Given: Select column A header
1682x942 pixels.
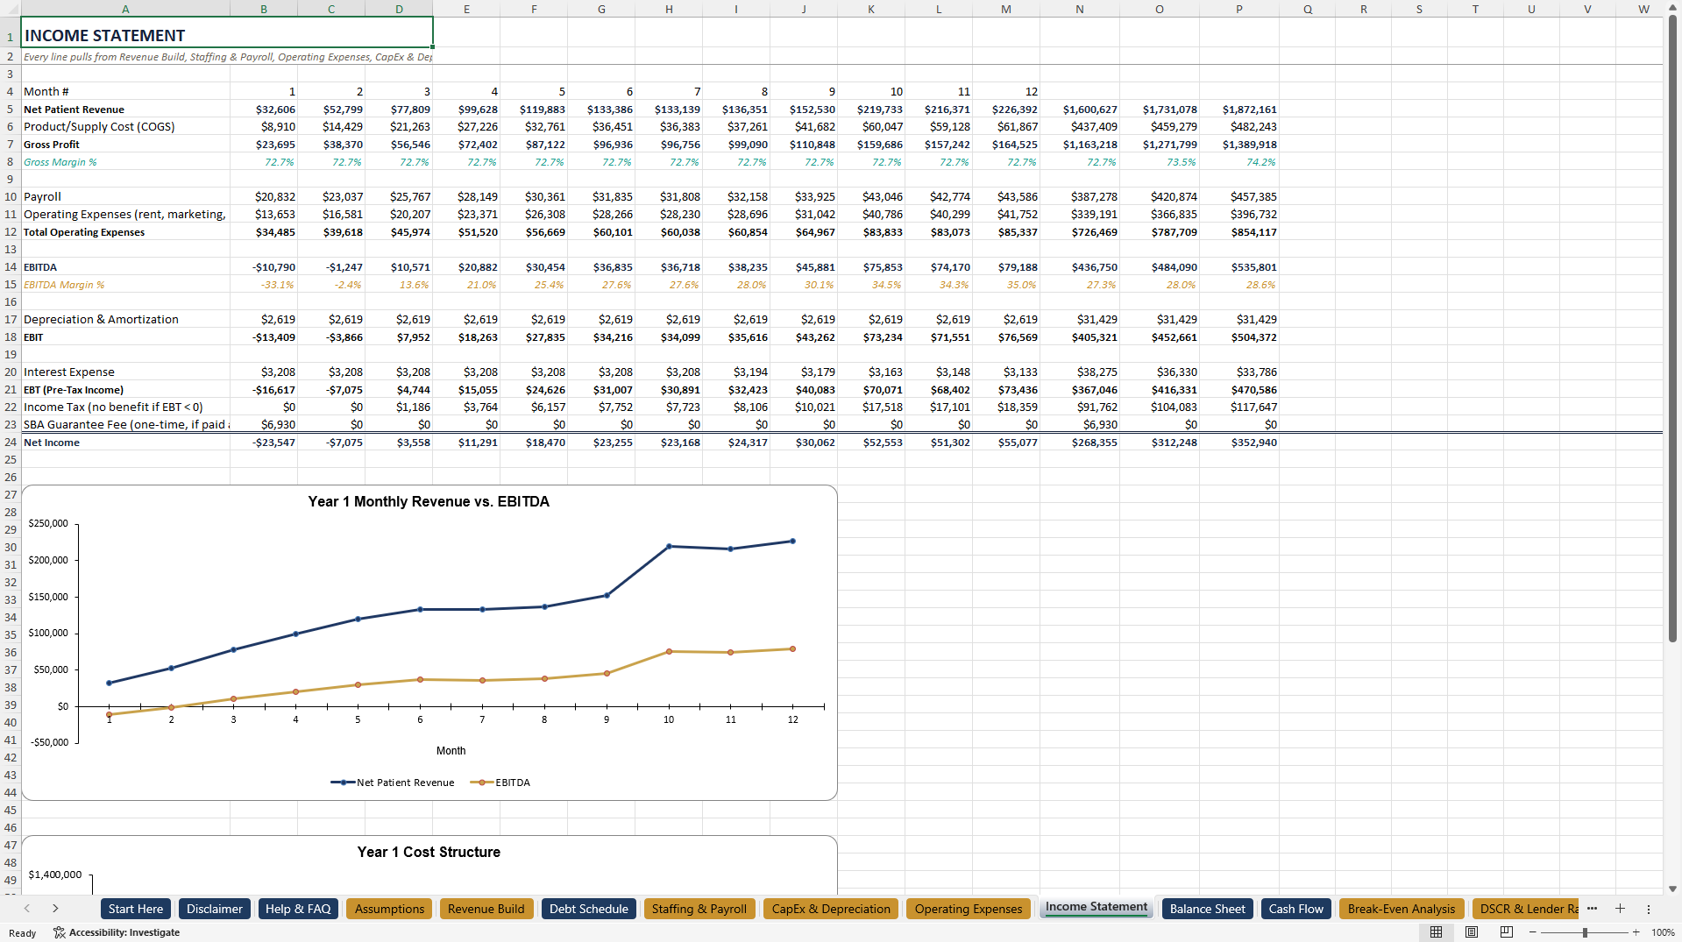Looking at the screenshot, I should pyautogui.click(x=125, y=9).
